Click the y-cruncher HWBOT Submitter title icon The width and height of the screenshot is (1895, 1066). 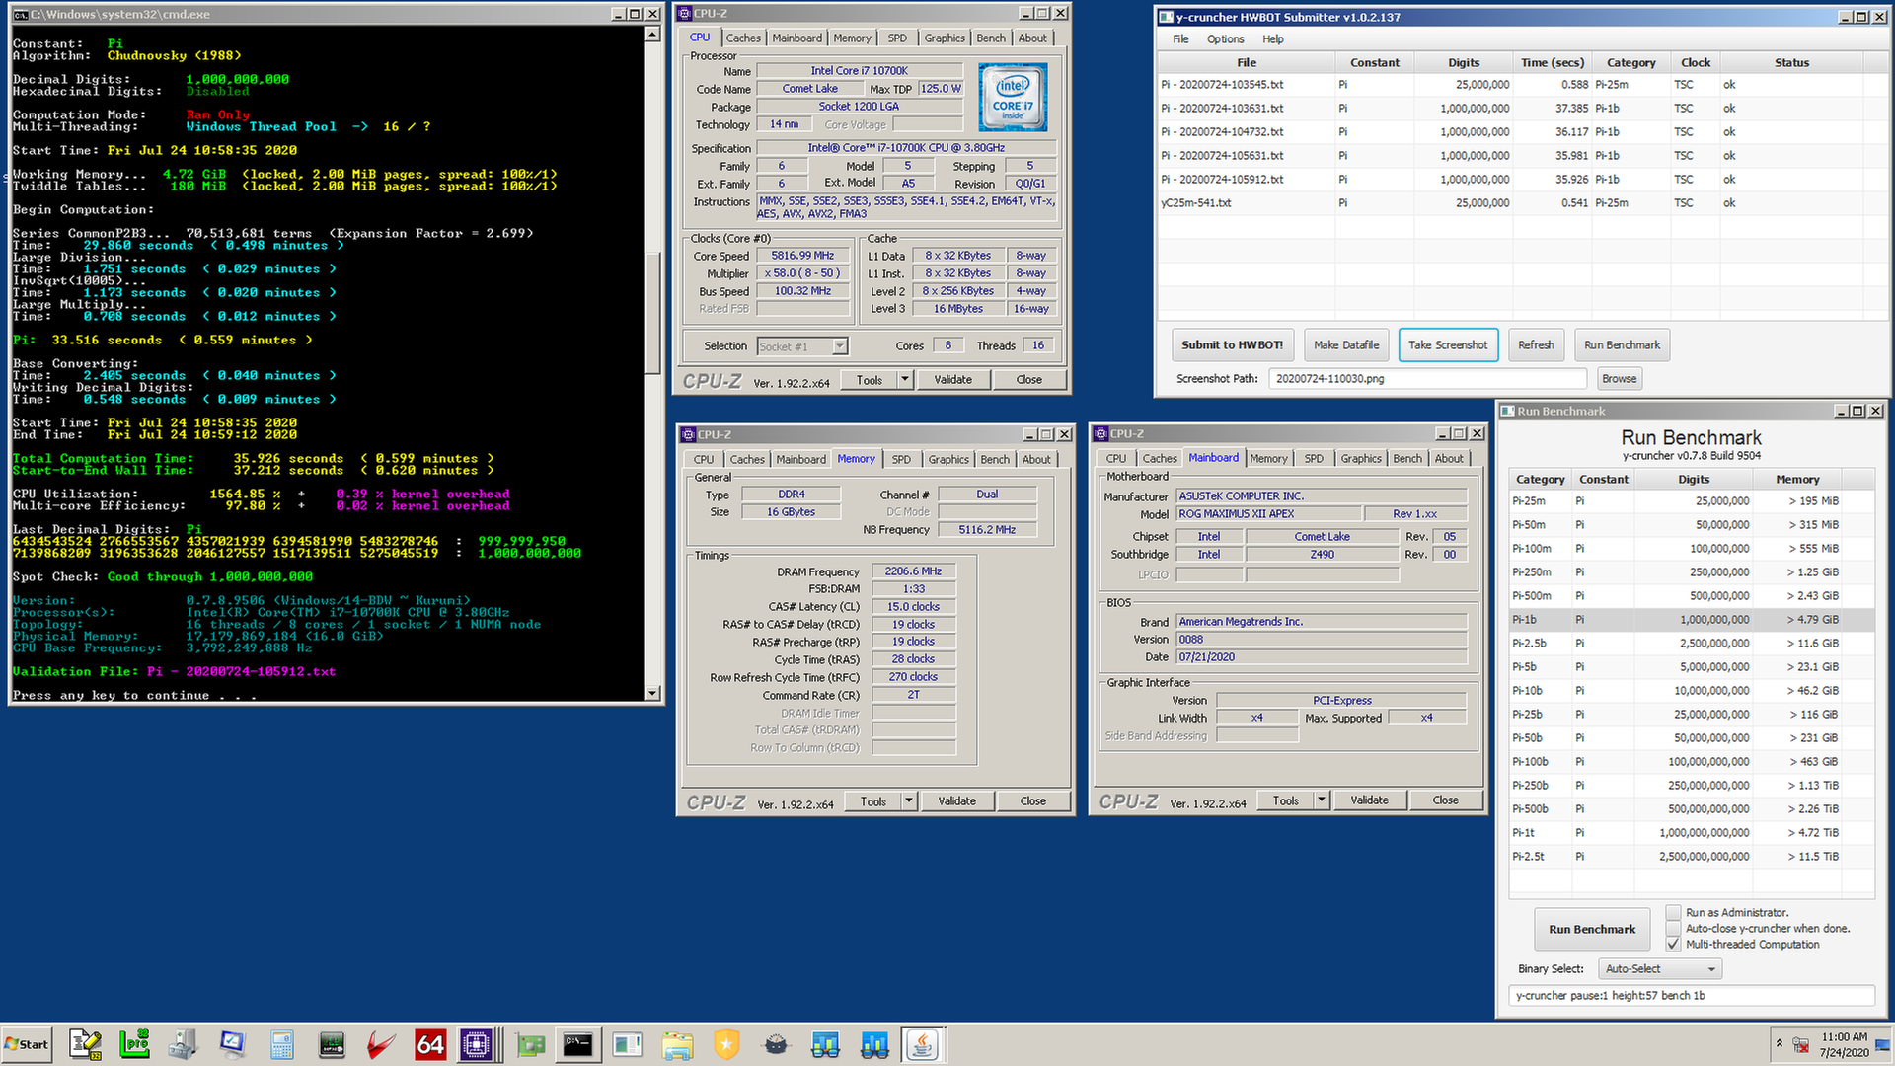[x=1166, y=17]
